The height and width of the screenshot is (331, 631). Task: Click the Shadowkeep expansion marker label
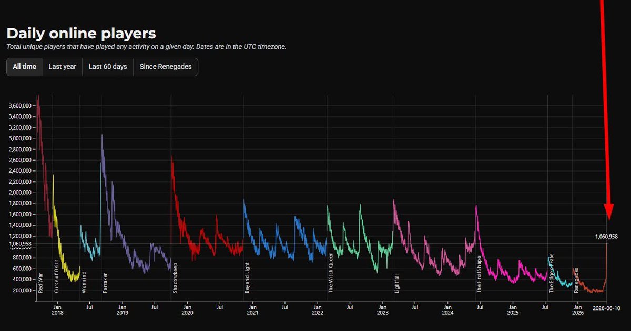point(176,277)
